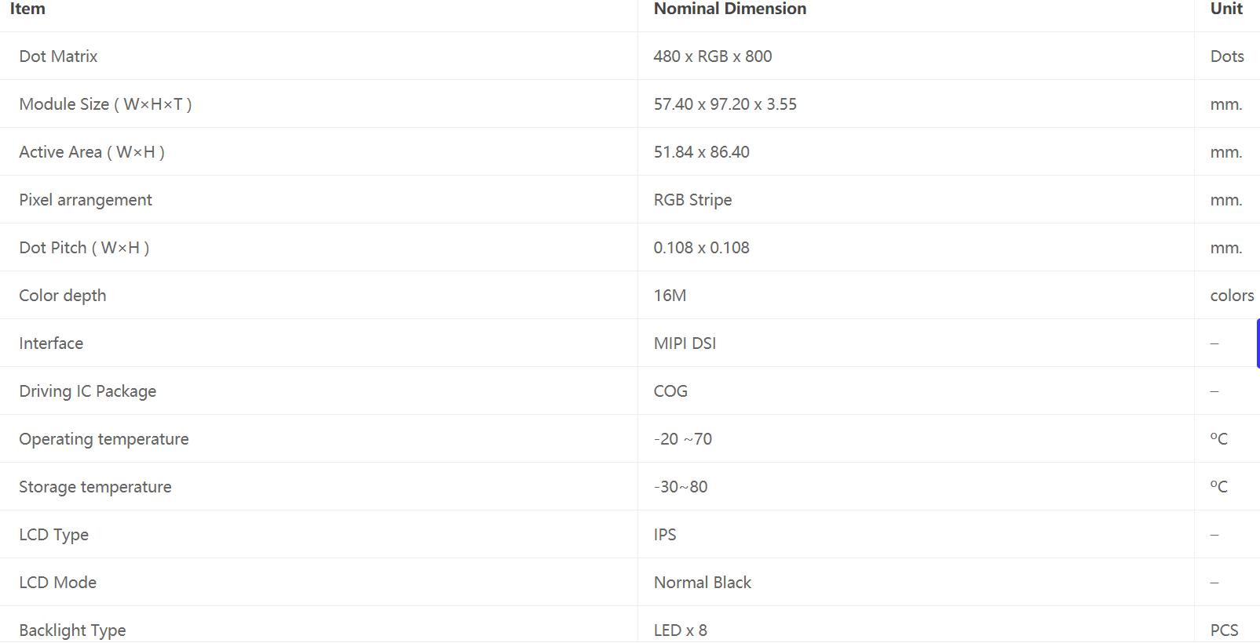Select the Active Area row label

(92, 152)
